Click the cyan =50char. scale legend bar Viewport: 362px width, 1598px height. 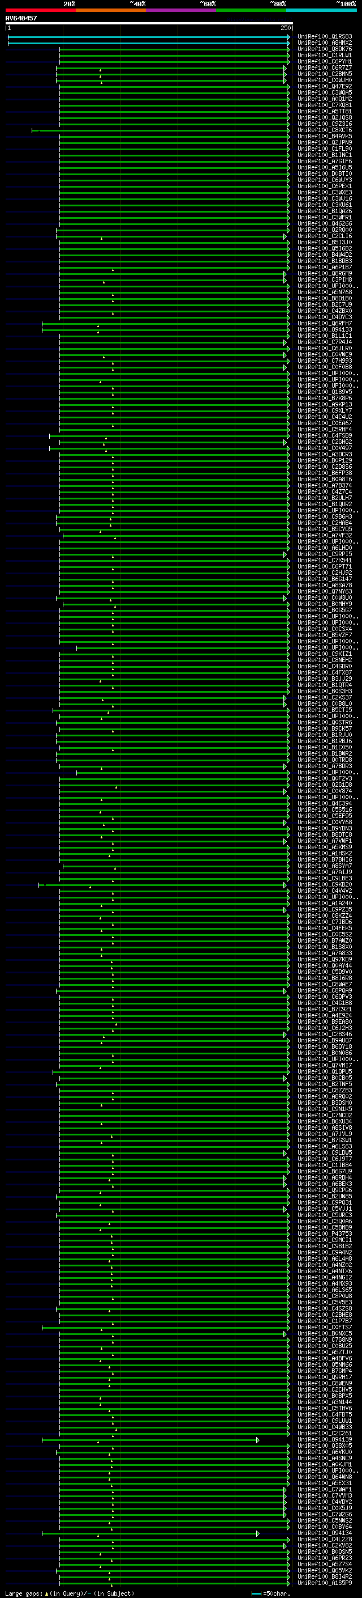[256, 1593]
